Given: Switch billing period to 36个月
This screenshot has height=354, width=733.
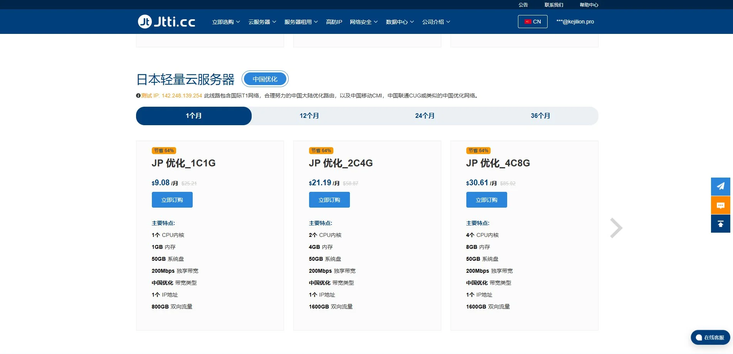Looking at the screenshot, I should click(x=540, y=116).
